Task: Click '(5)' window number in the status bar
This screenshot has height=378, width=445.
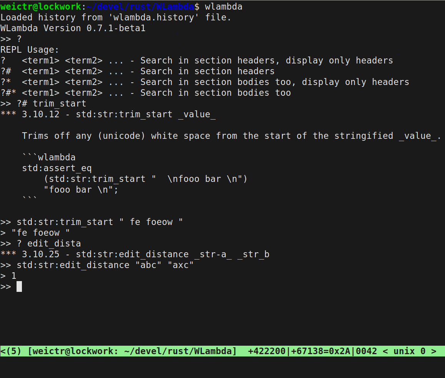Action: point(13,351)
